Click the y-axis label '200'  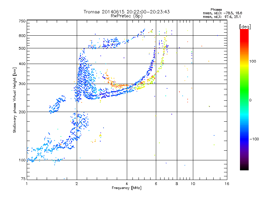coord(22,112)
